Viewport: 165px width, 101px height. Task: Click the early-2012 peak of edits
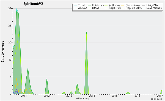click(47, 79)
